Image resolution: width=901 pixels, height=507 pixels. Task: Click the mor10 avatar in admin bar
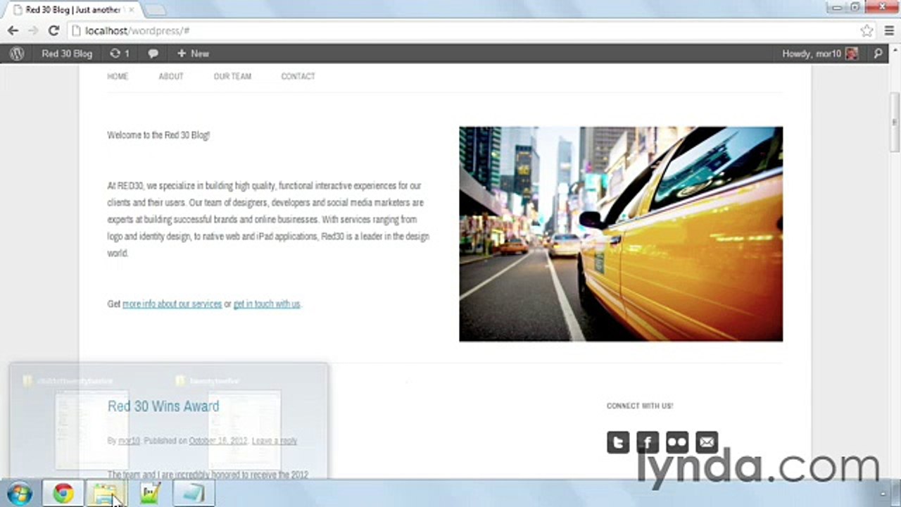point(852,54)
